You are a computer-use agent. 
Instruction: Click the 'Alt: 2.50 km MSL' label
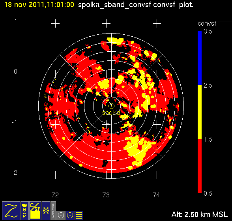click(x=200, y=214)
